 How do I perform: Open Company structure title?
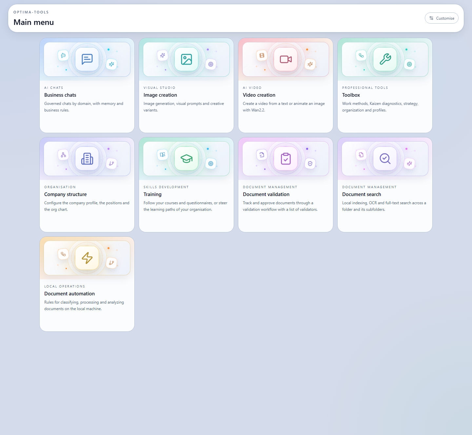click(x=66, y=194)
